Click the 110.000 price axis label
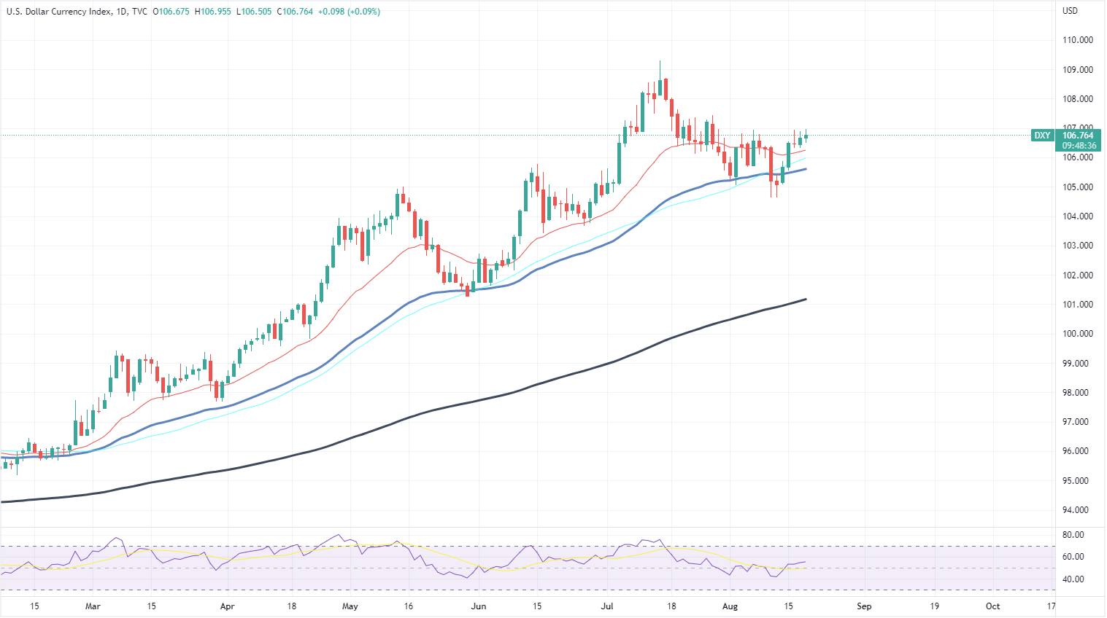 pyautogui.click(x=1077, y=40)
